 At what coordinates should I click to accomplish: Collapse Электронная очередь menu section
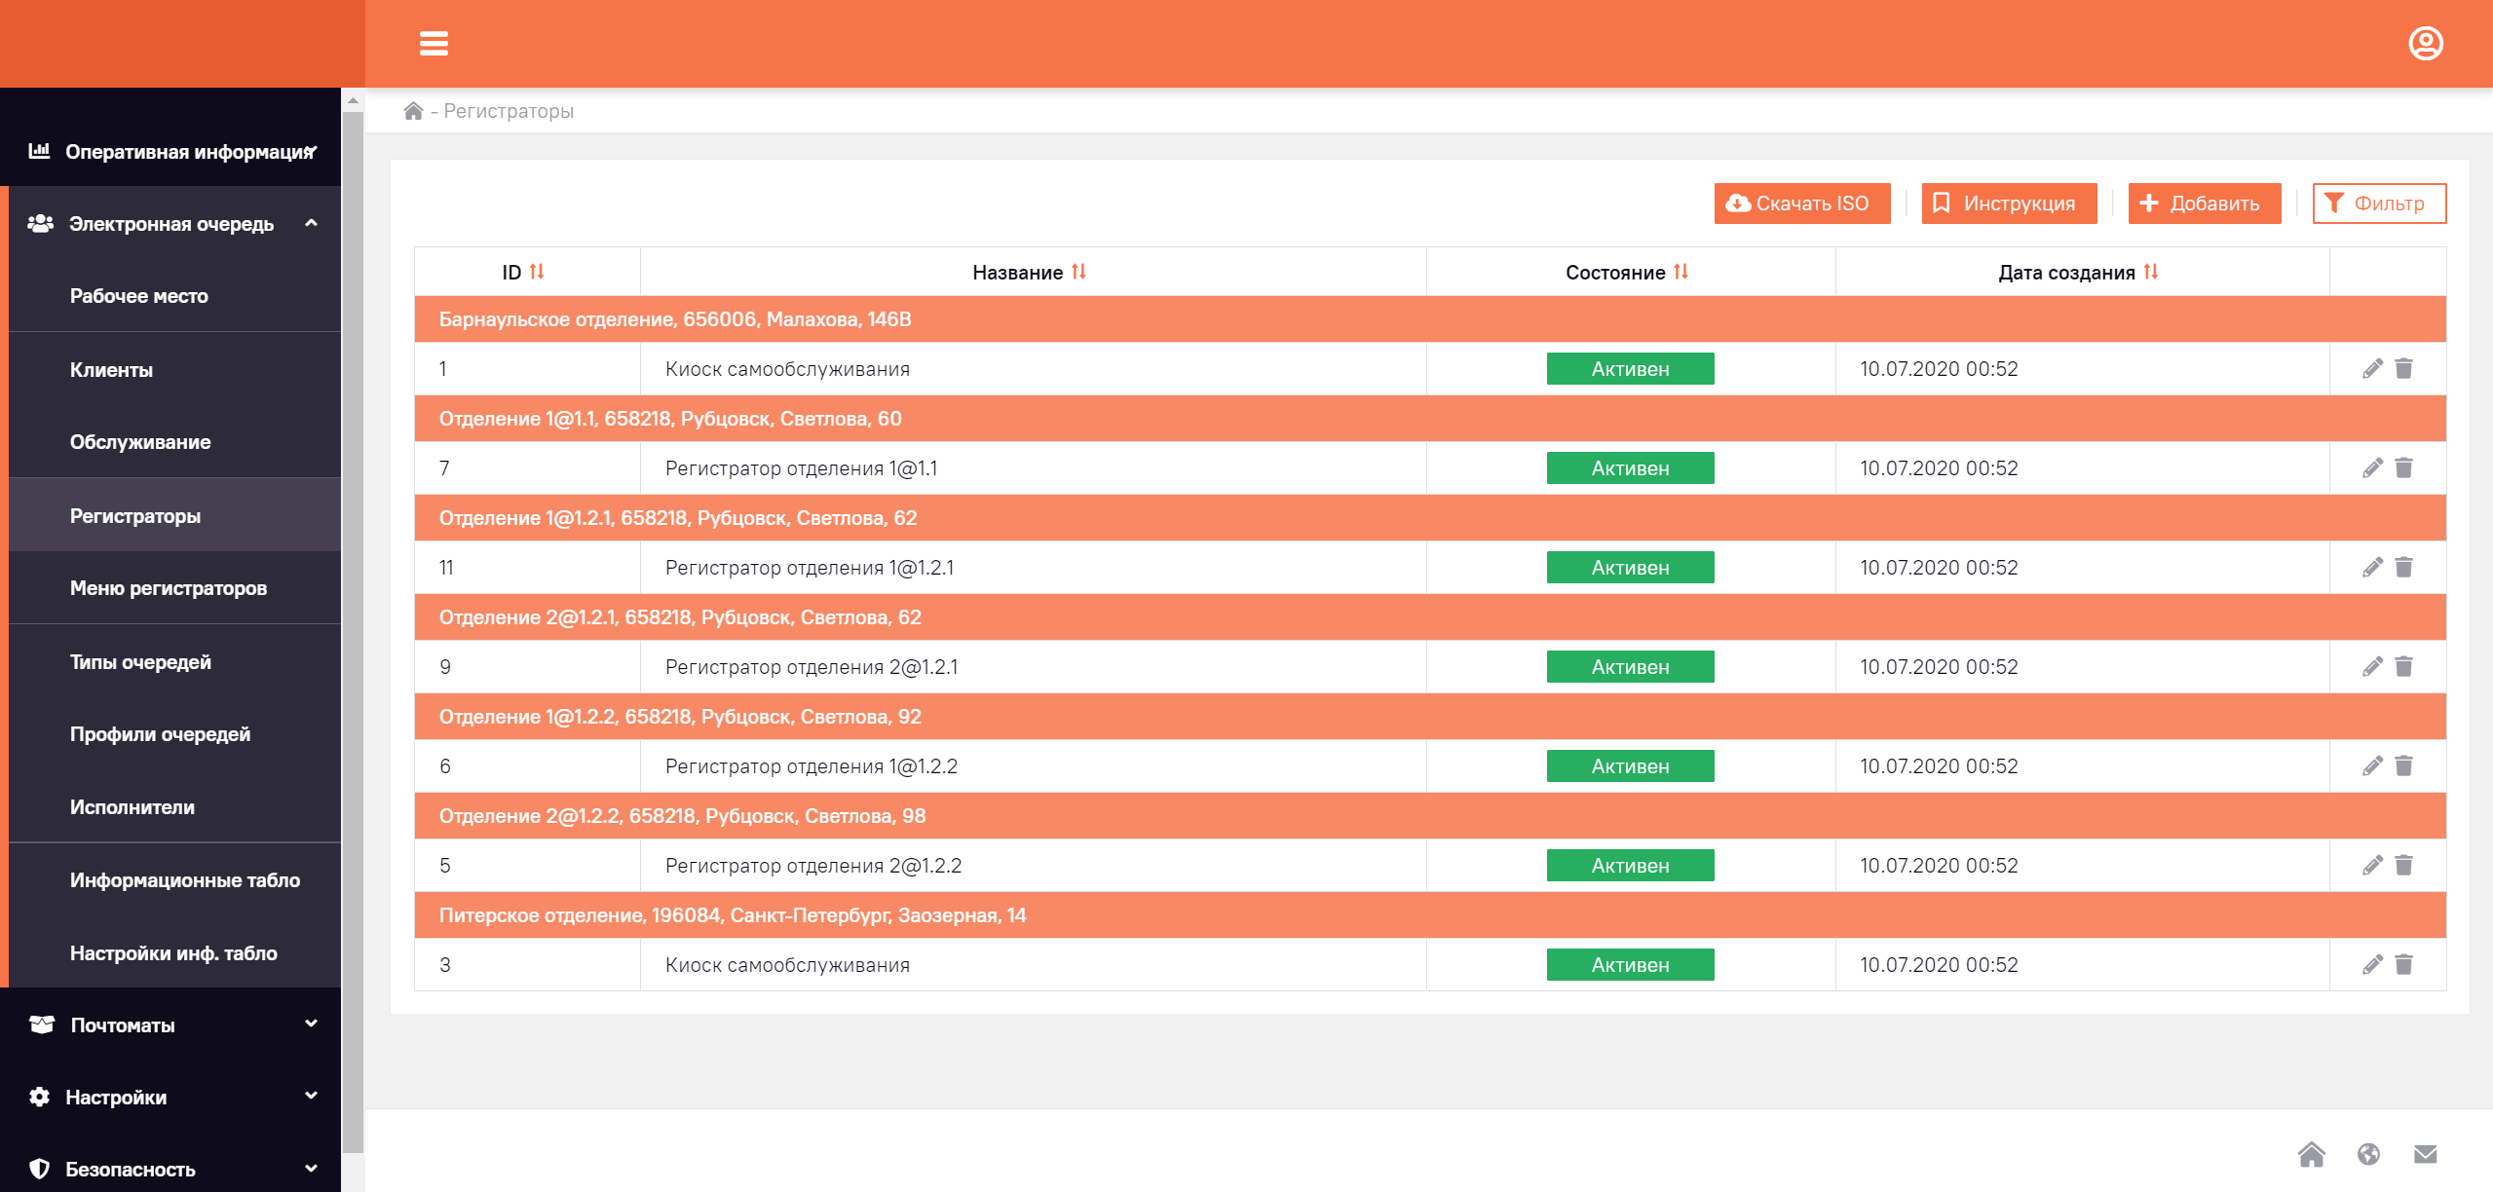174,224
